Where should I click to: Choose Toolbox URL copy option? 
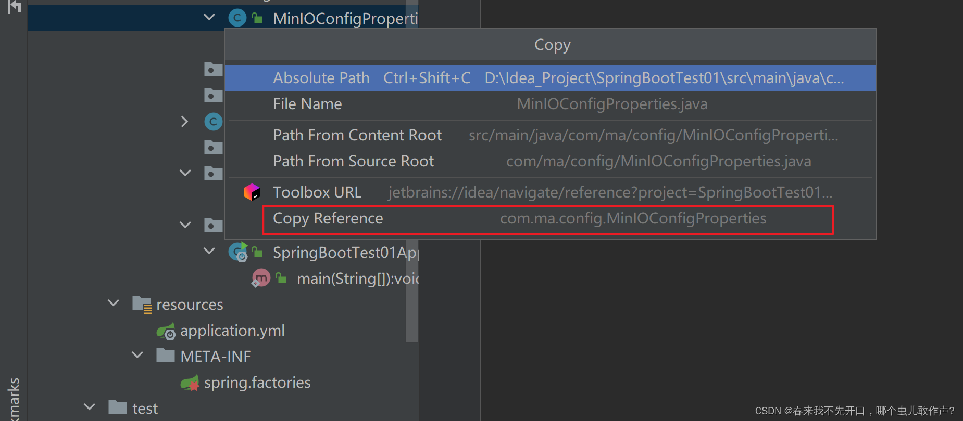click(x=550, y=192)
